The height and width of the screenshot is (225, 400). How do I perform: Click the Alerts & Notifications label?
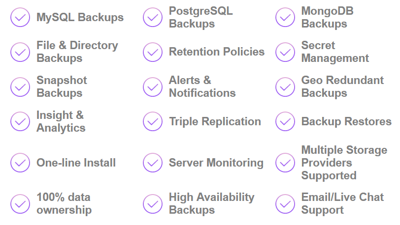pyautogui.click(x=202, y=86)
